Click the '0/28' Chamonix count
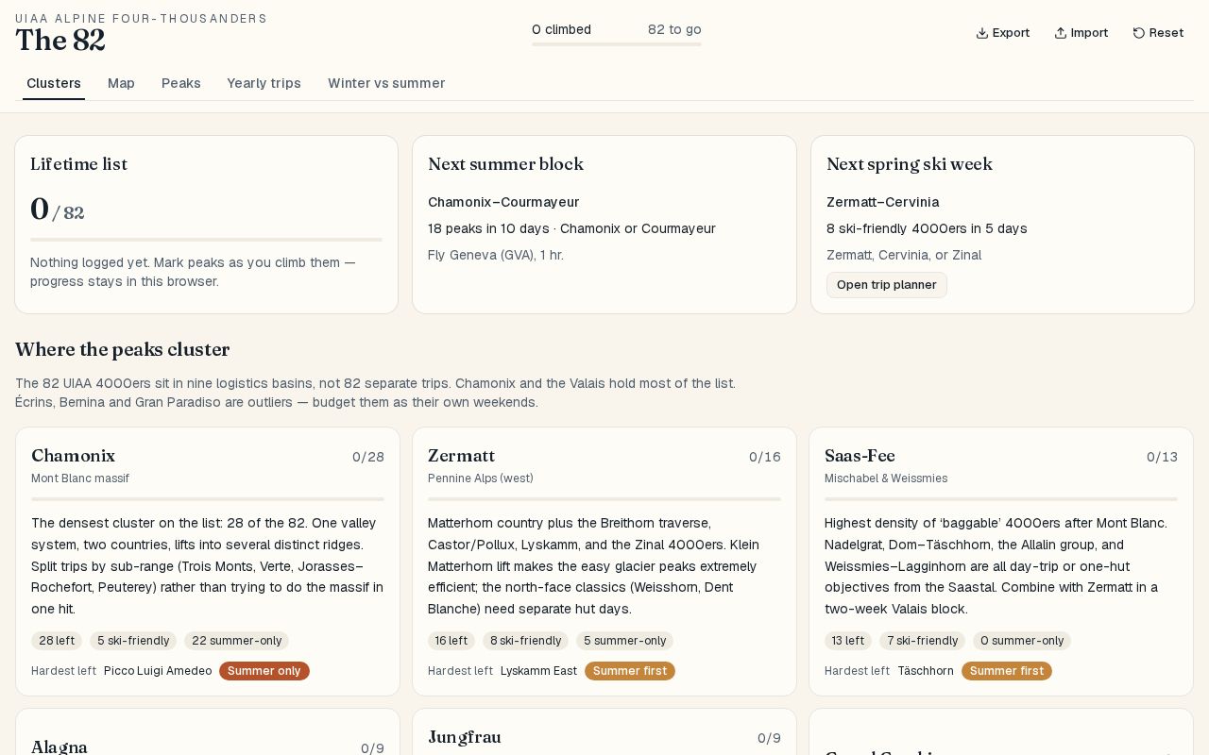This screenshot has width=1209, height=755. [x=368, y=457]
